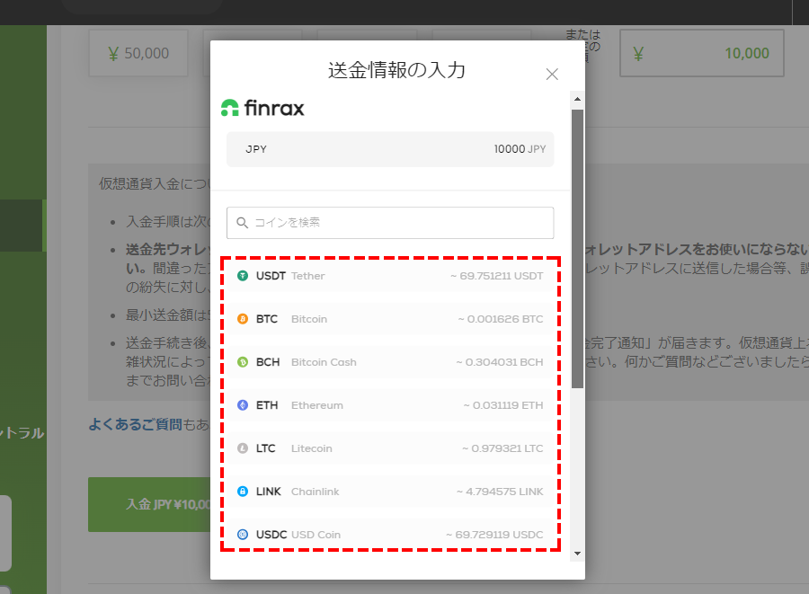This screenshot has width=809, height=594.
Task: Select the LINK Chainlink row
Action: [390, 492]
